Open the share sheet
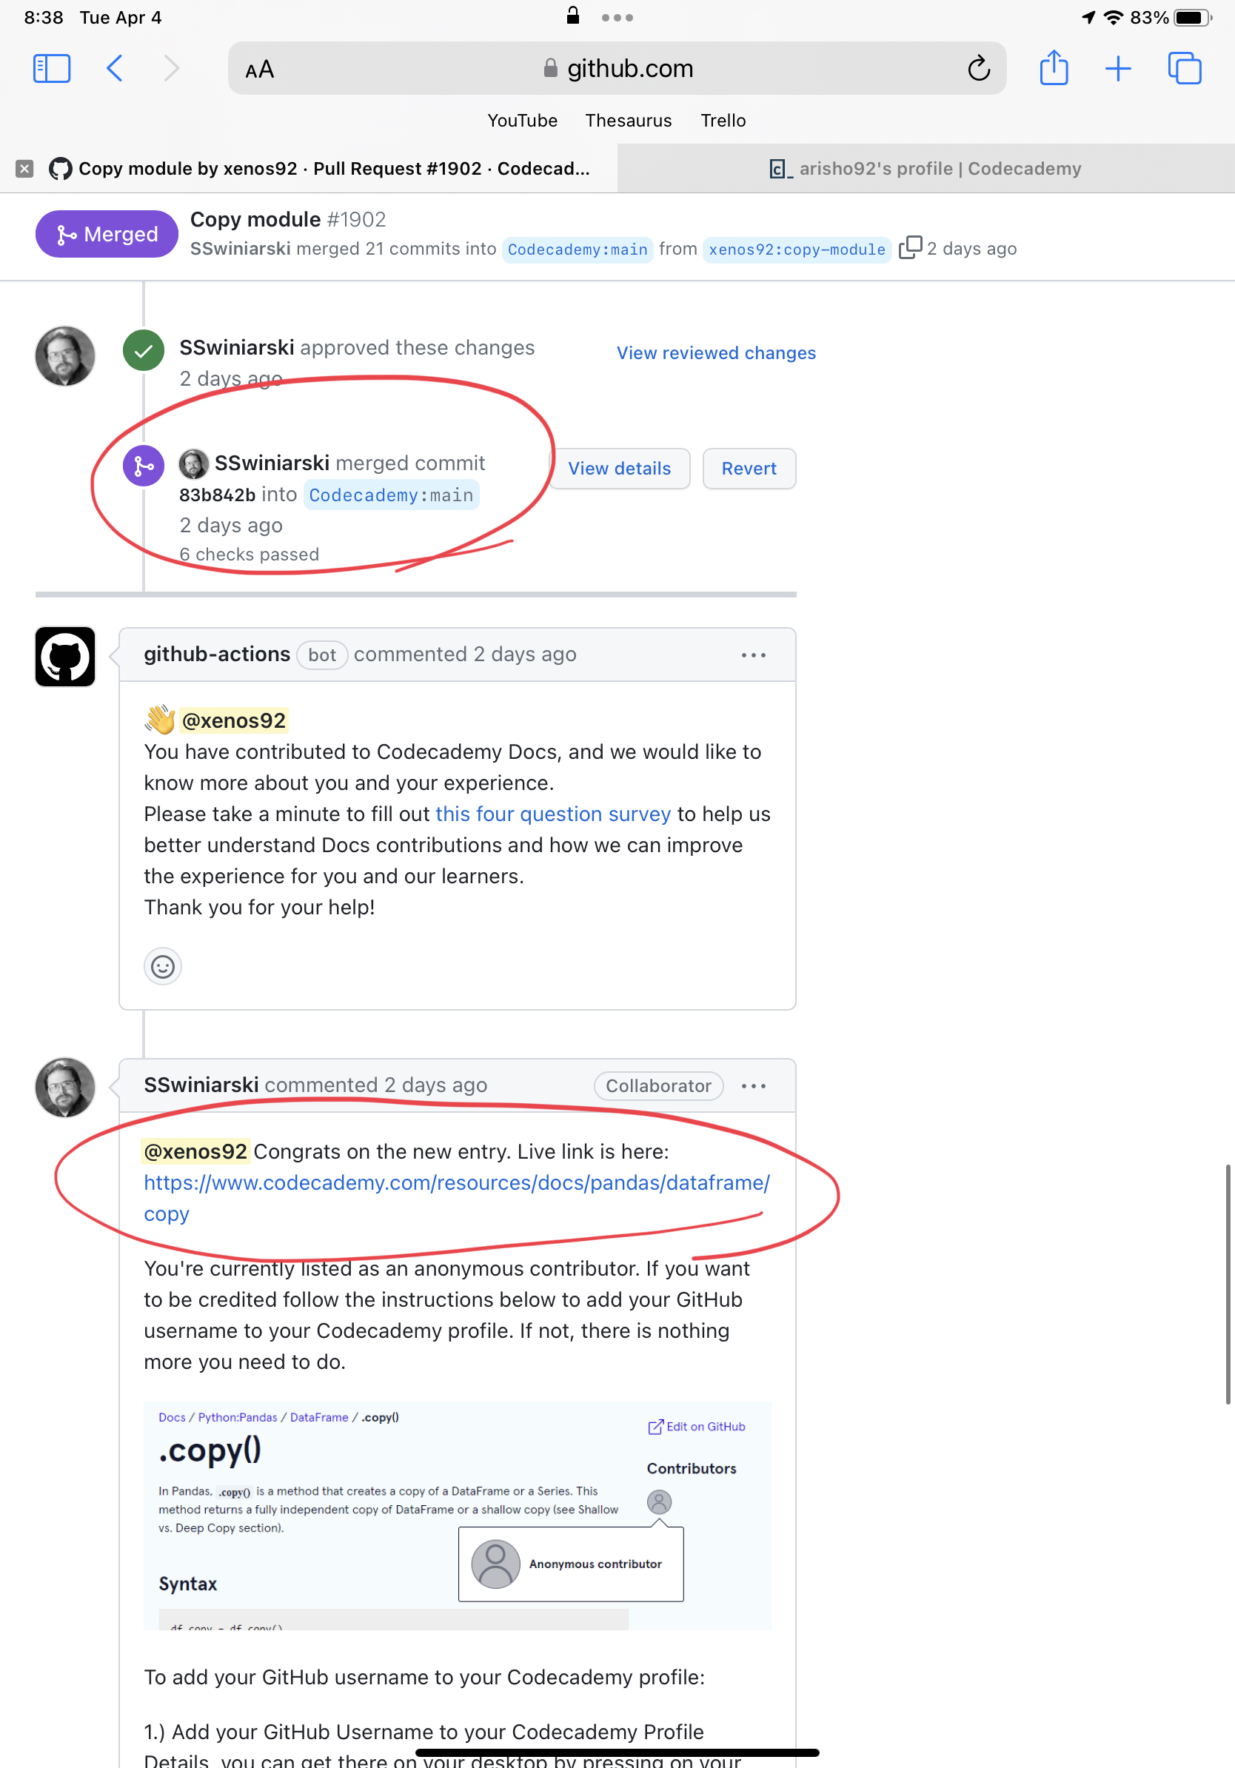 tap(1054, 68)
